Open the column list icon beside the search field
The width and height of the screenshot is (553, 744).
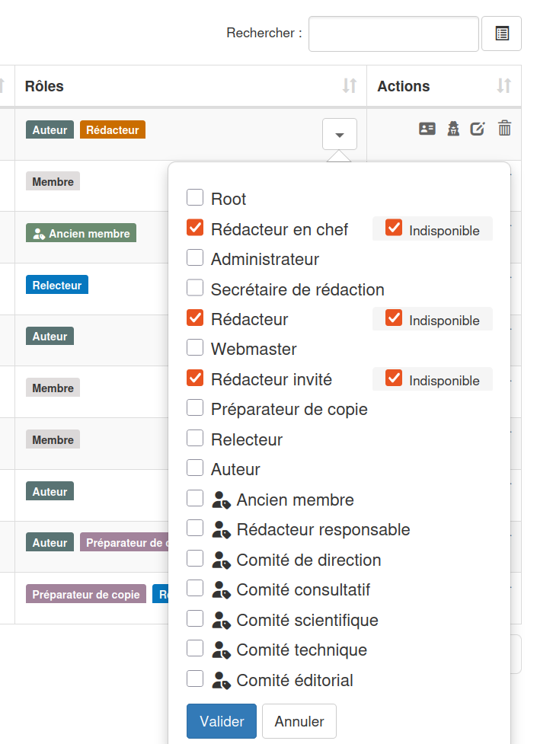tap(501, 33)
